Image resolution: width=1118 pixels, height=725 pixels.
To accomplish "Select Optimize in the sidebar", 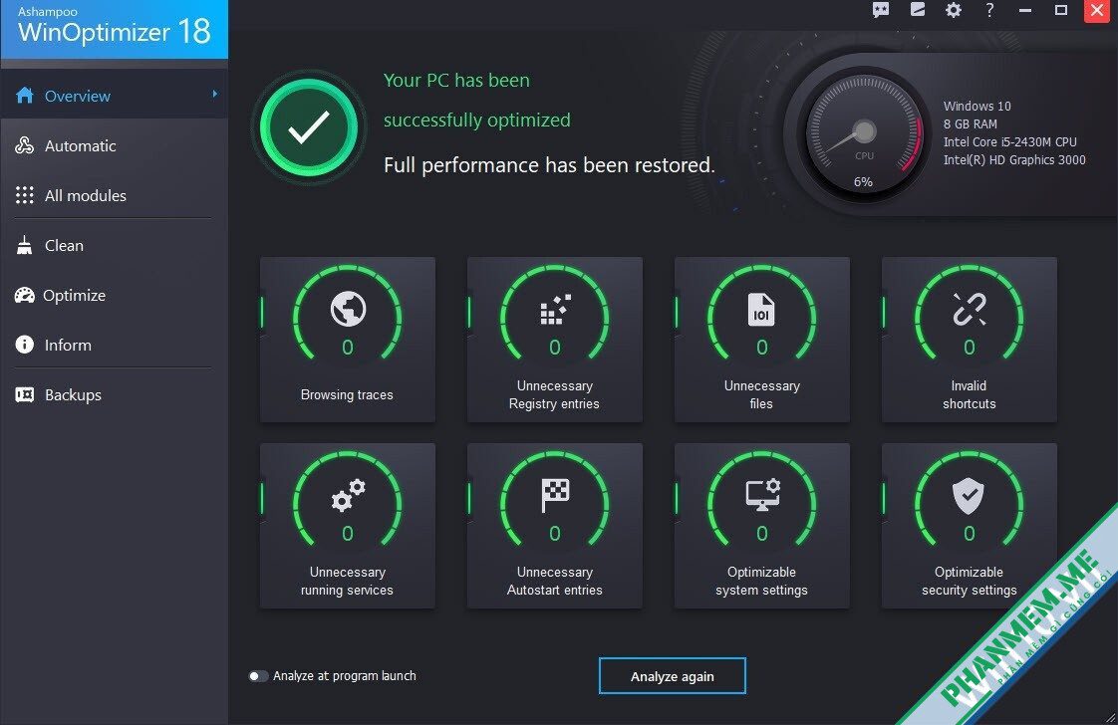I will [x=114, y=295].
